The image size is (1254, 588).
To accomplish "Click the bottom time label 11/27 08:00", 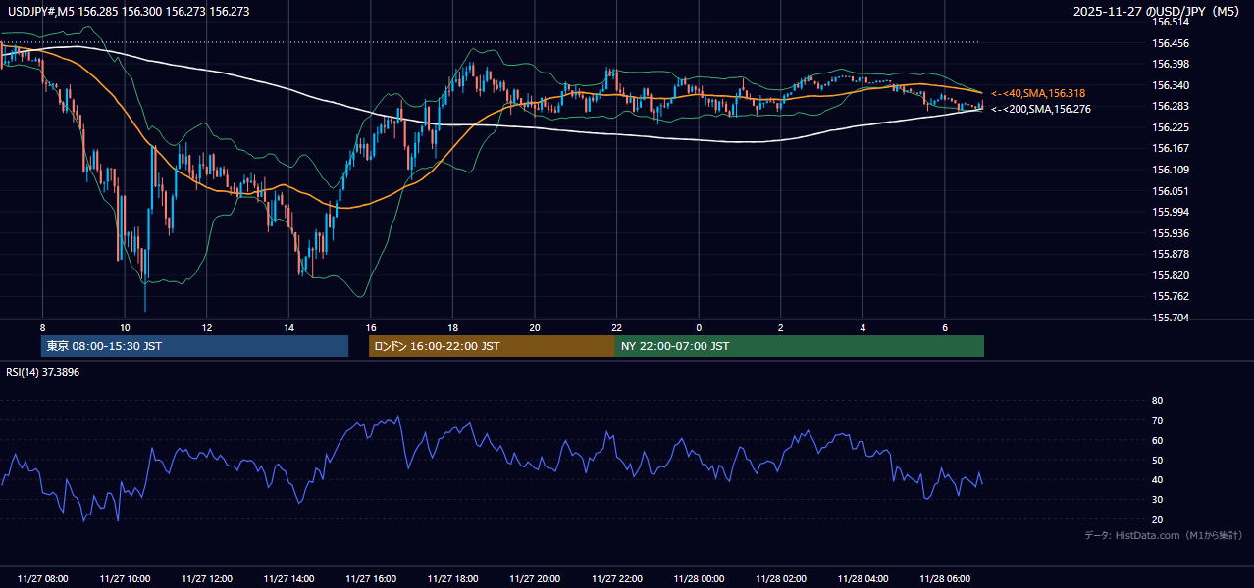I will coord(42,579).
